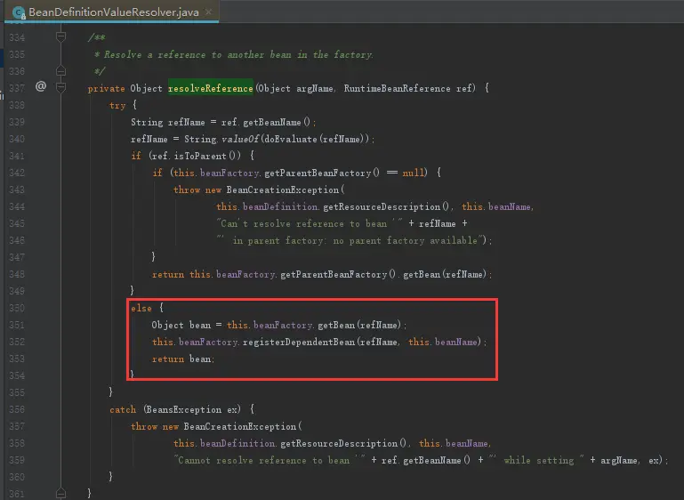Click isToParent call on line 341
The image size is (684, 500).
click(x=200, y=156)
